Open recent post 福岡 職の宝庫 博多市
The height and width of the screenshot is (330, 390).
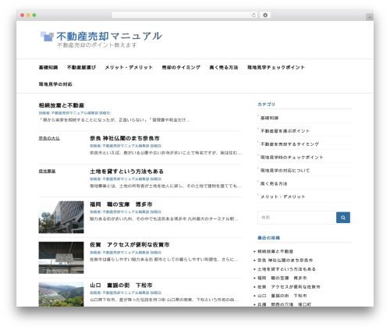(282, 278)
